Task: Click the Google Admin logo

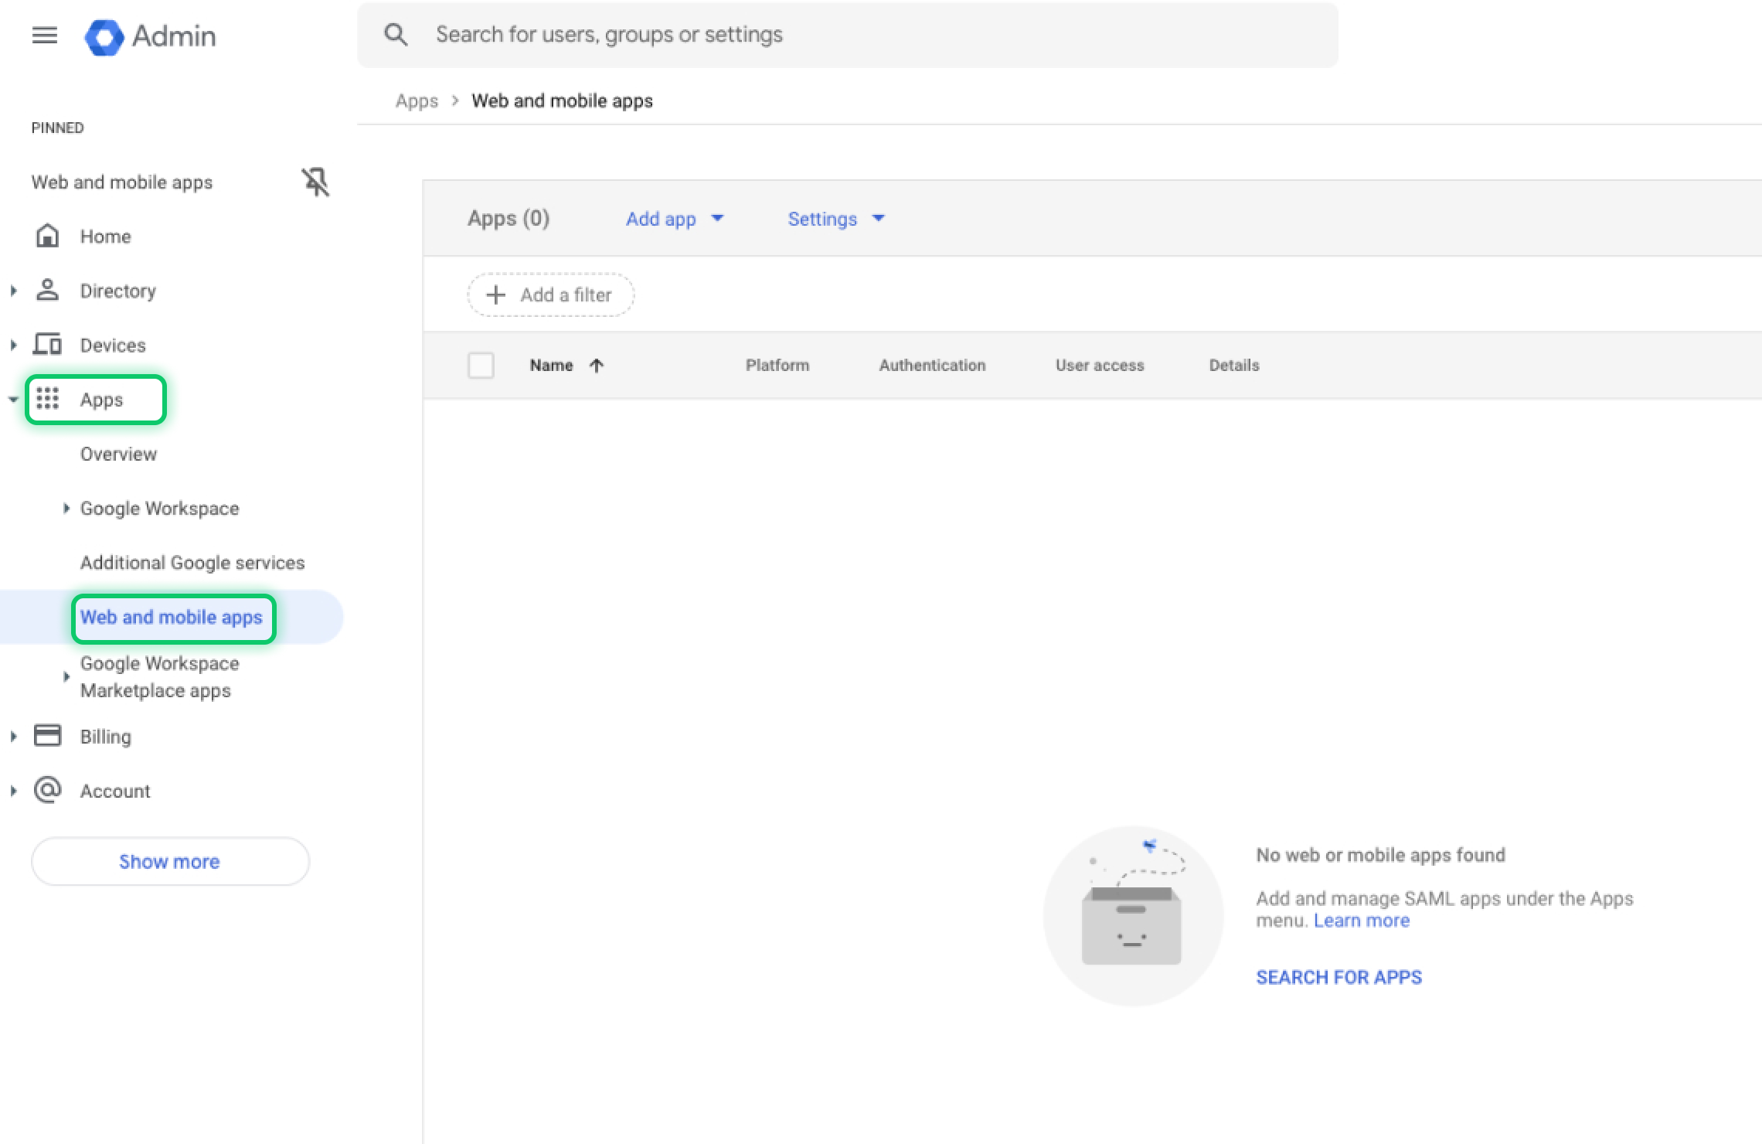Action: 150,36
